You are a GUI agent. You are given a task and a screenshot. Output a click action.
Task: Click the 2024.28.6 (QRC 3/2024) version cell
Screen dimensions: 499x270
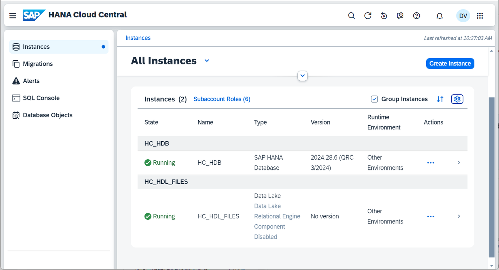[332, 163]
